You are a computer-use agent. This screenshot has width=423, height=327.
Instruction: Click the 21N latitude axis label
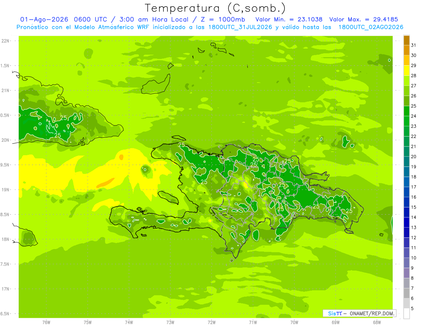[x=6, y=91]
